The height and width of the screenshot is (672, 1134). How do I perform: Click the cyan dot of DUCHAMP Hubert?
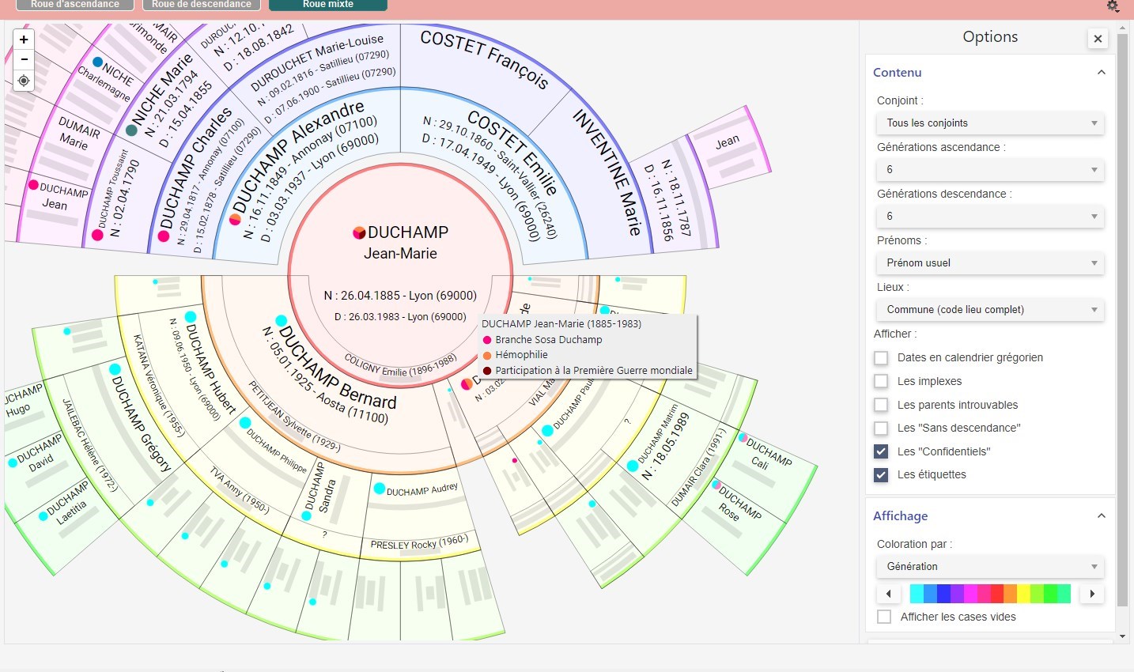coord(191,317)
